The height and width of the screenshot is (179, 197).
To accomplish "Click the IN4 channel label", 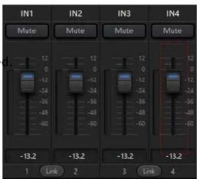I will point(173,13).
